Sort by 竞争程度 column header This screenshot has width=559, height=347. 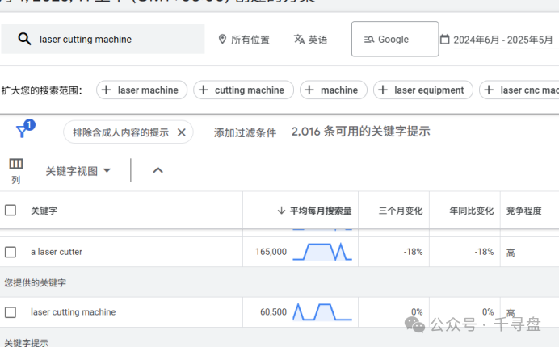click(x=523, y=211)
